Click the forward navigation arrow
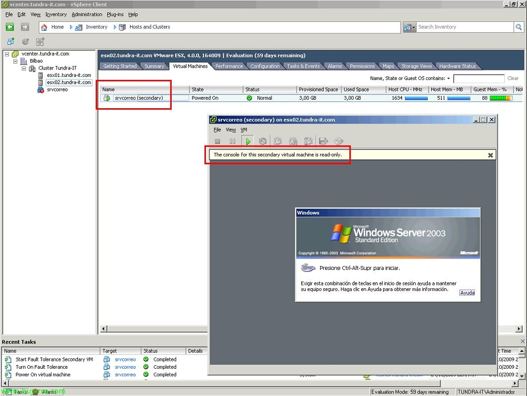This screenshot has height=396, width=527. point(25,27)
